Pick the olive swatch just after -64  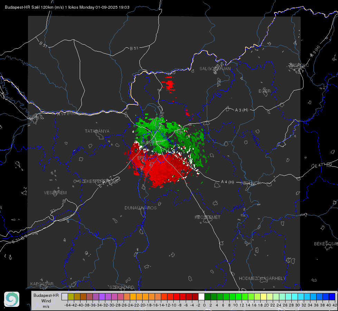71,297
